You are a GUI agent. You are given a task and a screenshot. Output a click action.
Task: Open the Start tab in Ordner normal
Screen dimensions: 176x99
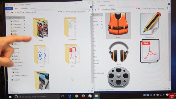point(16,9)
